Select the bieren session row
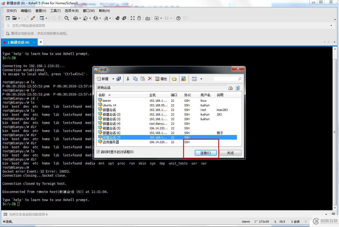339x227 pixels. 167,101
